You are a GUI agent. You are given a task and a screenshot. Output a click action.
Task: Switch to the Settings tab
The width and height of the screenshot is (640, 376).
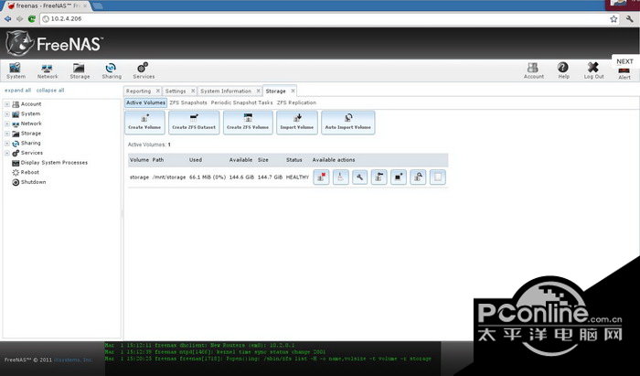pos(176,91)
